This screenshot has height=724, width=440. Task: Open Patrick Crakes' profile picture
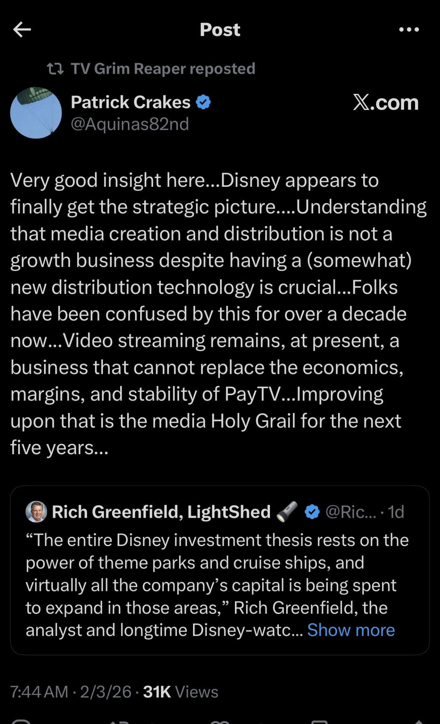(36, 113)
